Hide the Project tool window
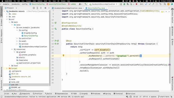The image size is (174, 98). 49,8
